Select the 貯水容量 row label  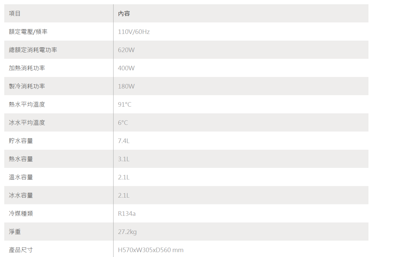(21, 141)
